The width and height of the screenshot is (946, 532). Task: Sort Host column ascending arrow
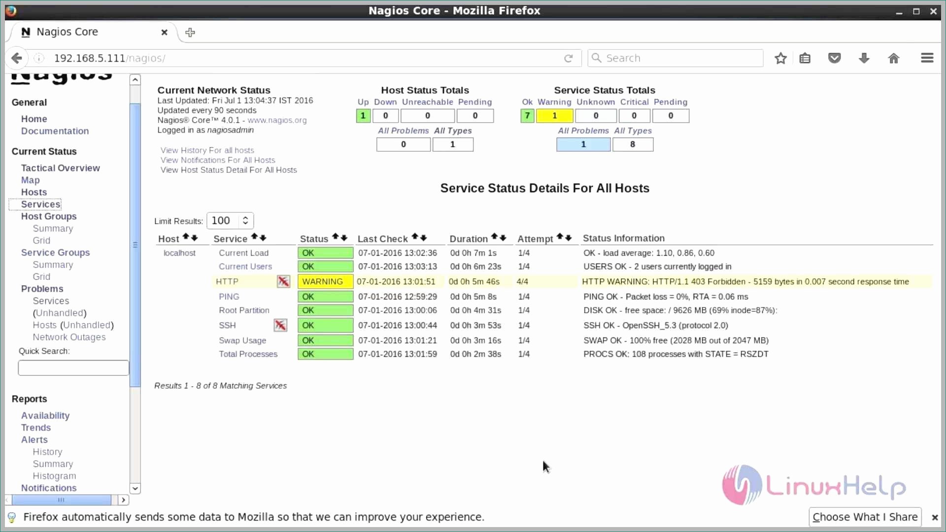pyautogui.click(x=186, y=237)
